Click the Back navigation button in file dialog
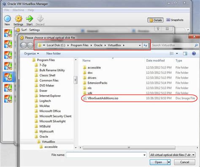 tap(24, 45)
